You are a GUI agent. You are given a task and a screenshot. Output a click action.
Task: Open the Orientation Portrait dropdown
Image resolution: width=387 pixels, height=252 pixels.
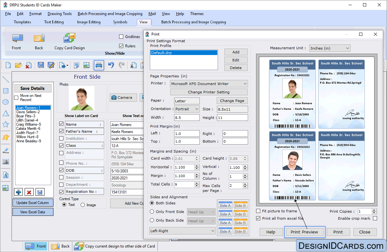coord(187,109)
